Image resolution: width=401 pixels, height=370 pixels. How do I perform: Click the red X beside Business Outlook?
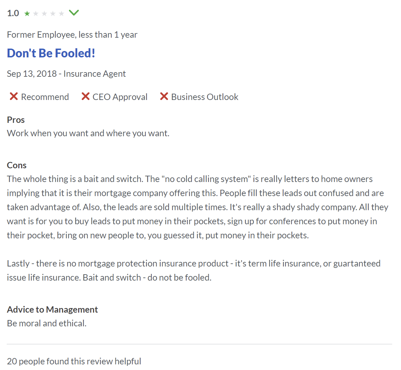164,96
